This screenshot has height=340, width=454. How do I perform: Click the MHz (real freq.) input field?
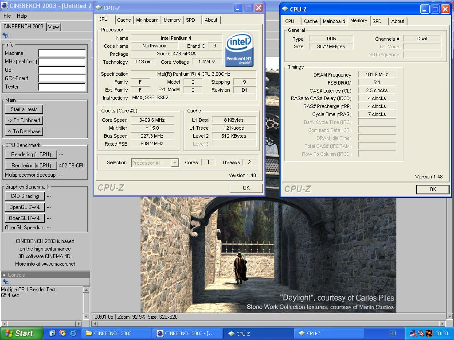pyautogui.click(x=62, y=62)
